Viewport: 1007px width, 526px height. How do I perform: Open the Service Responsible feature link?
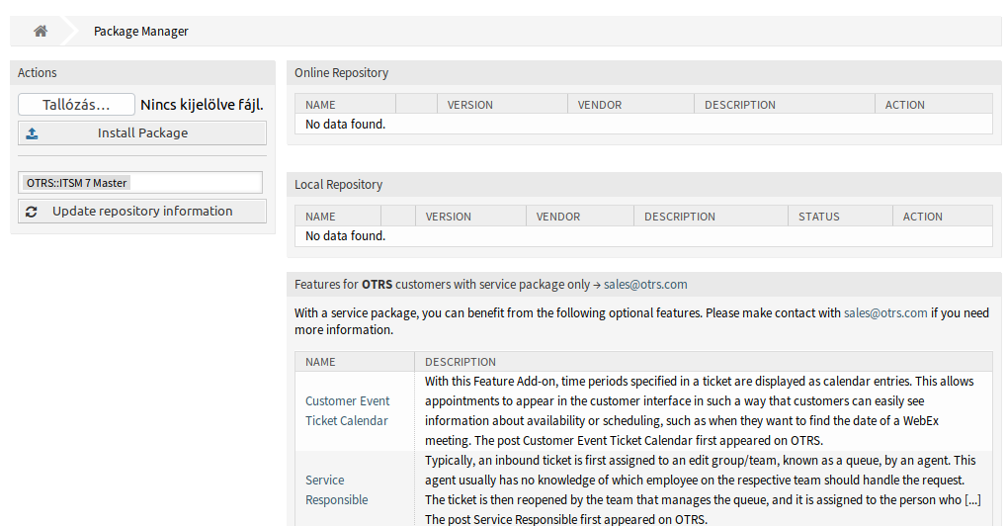coord(337,490)
